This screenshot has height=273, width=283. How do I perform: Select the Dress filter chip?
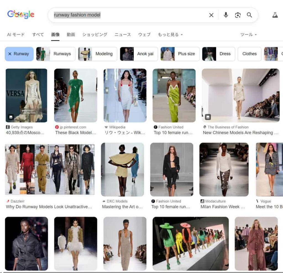(x=218, y=54)
